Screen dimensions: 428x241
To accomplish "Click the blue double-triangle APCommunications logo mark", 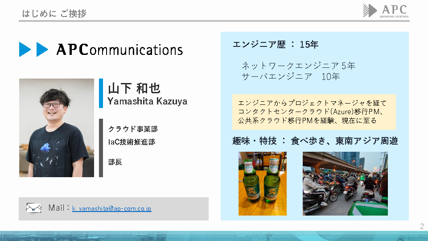I will 33,49.
